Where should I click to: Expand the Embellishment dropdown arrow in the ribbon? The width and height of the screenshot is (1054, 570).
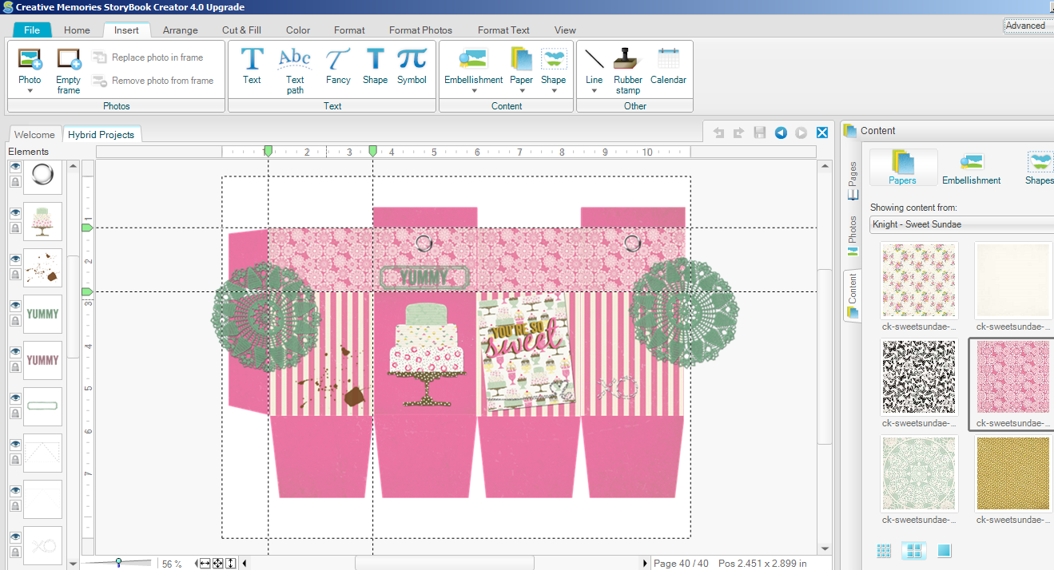coord(474,90)
